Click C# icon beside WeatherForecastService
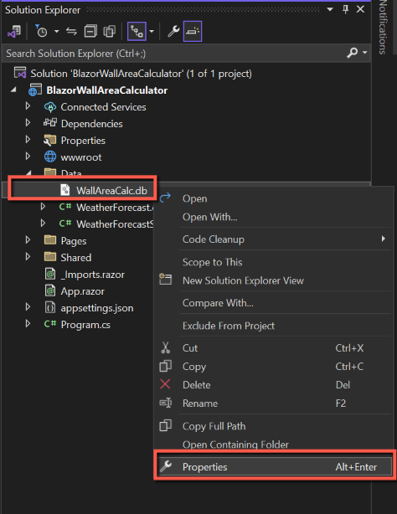The width and height of the screenshot is (397, 514). [x=65, y=224]
